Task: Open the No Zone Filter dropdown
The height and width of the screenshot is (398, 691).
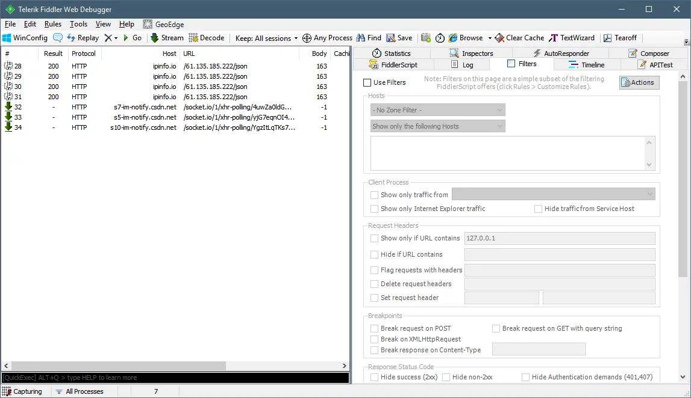Action: pyautogui.click(x=437, y=110)
